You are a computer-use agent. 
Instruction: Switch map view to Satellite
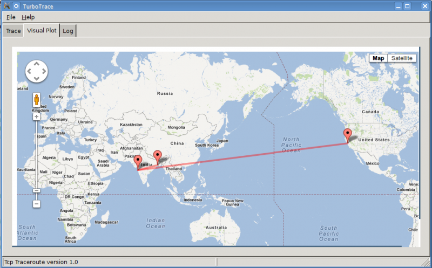tap(402, 58)
